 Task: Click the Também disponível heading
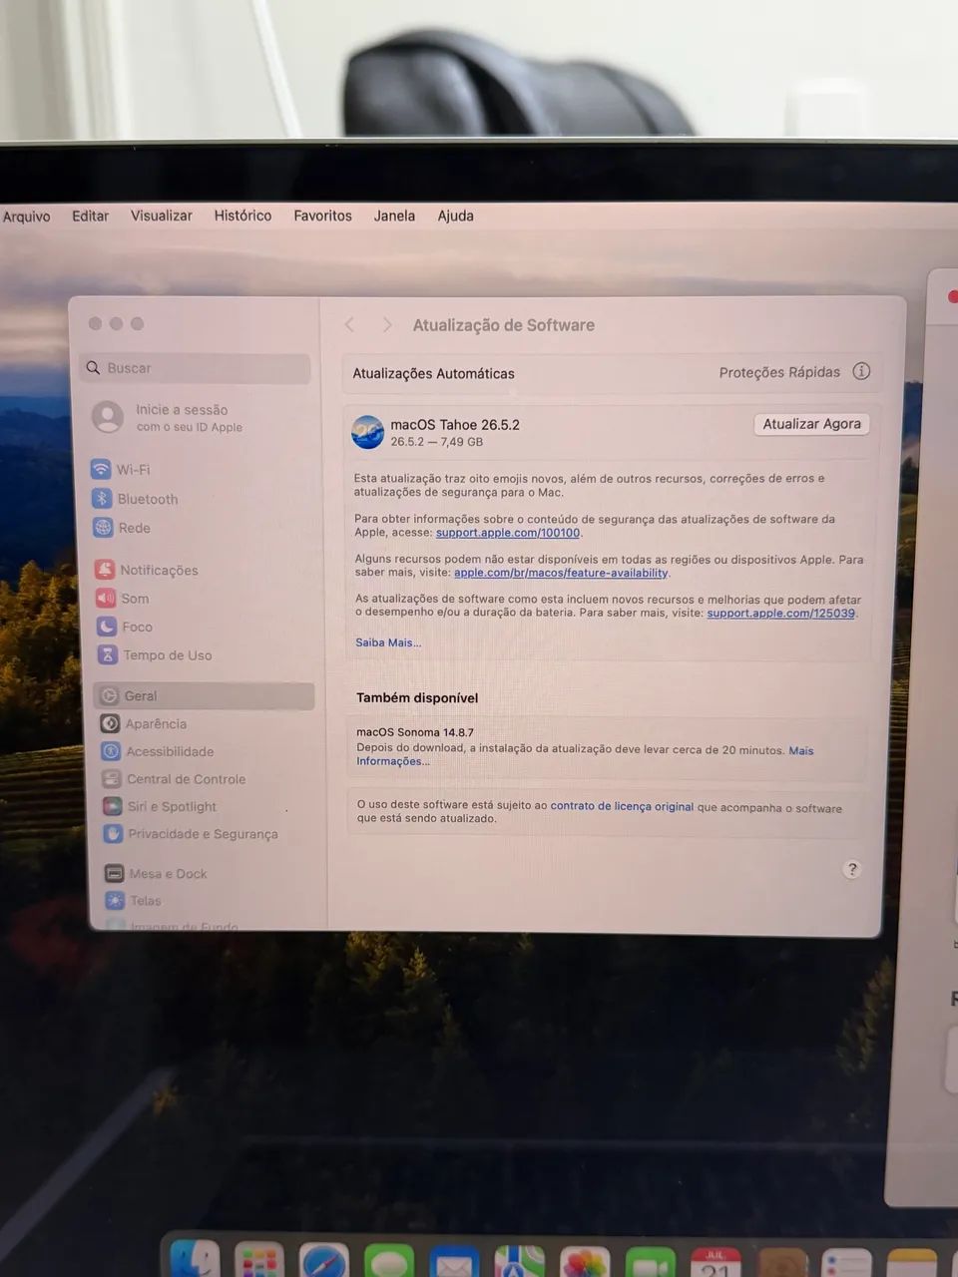(x=417, y=697)
